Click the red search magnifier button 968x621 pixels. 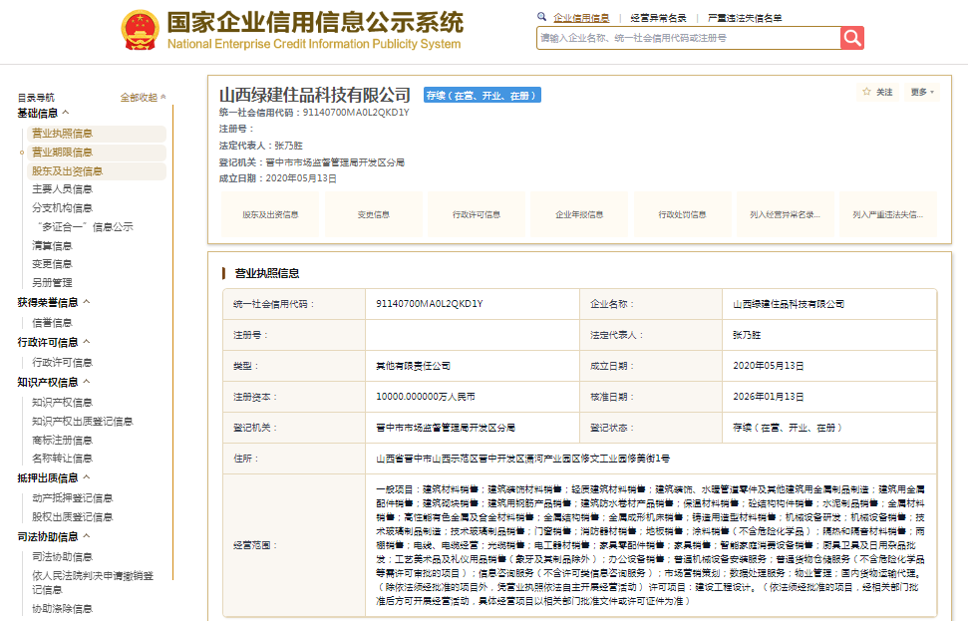pos(851,38)
